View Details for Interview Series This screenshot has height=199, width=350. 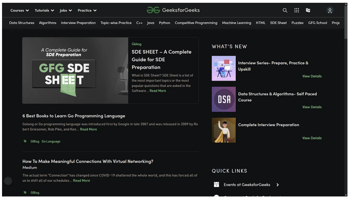tap(312, 76)
